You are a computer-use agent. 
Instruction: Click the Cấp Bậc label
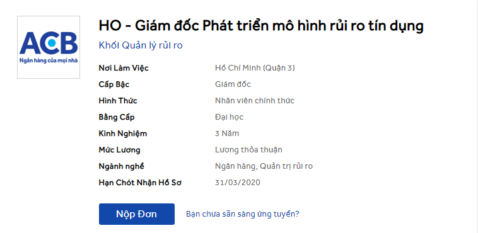pos(114,84)
